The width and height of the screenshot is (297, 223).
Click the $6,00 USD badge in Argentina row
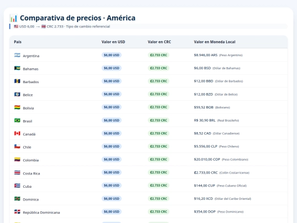pos(112,55)
